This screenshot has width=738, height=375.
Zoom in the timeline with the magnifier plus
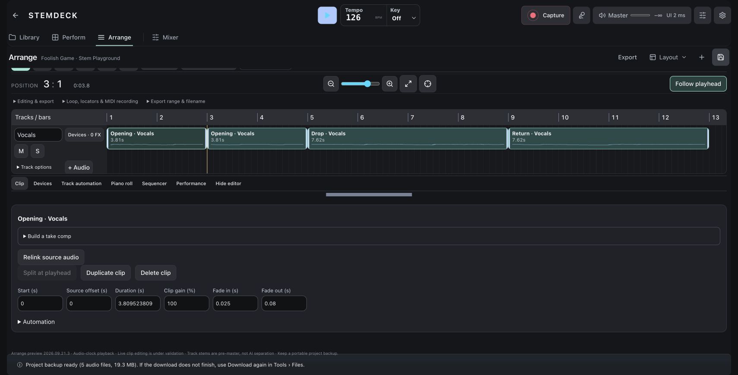click(x=390, y=84)
